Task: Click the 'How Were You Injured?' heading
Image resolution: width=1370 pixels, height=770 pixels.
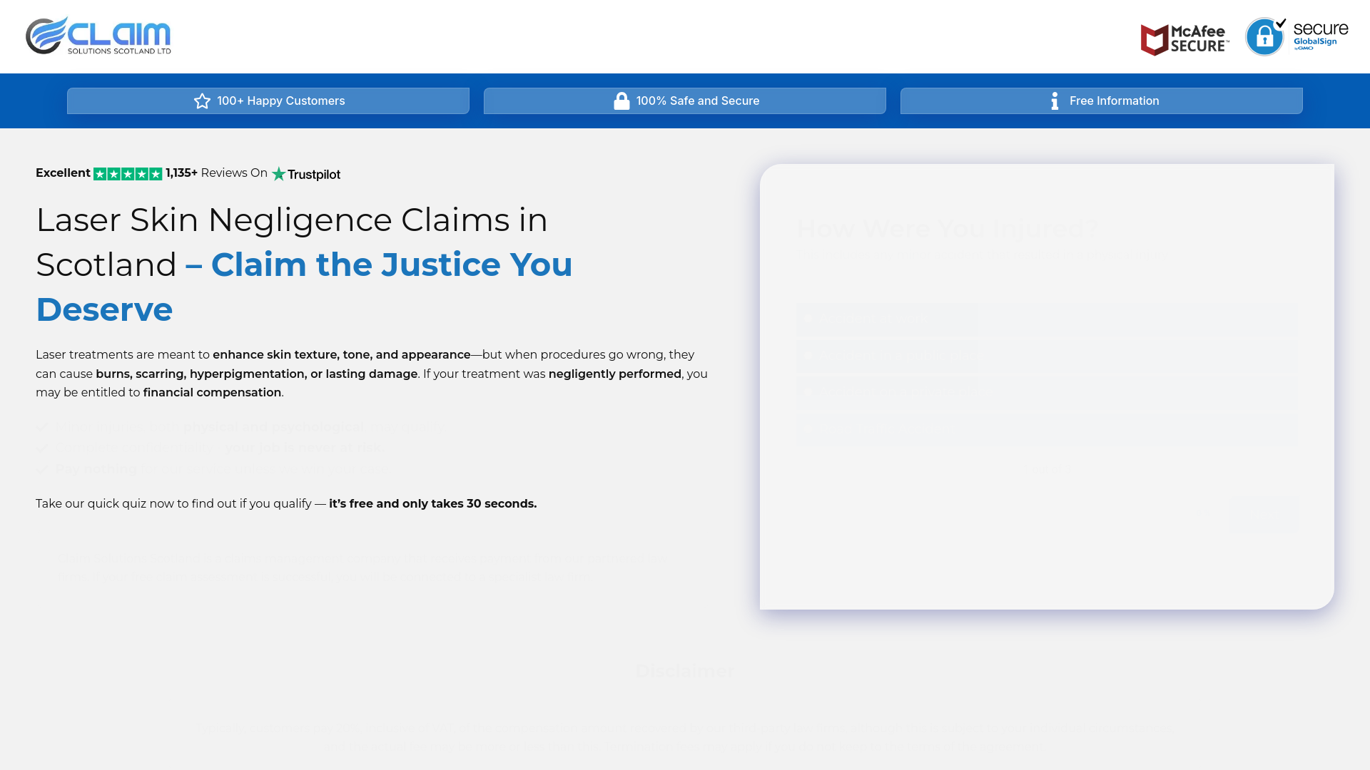Action: [x=947, y=229]
